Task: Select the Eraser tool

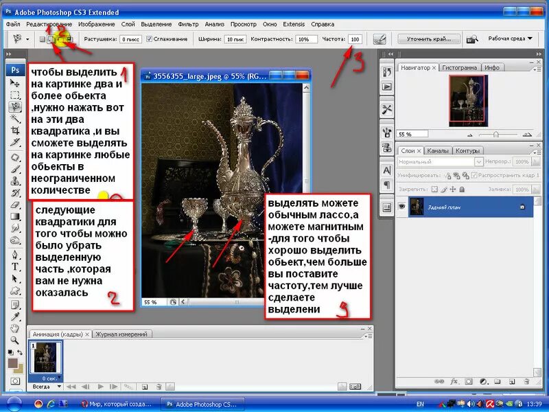Action: 14,205
